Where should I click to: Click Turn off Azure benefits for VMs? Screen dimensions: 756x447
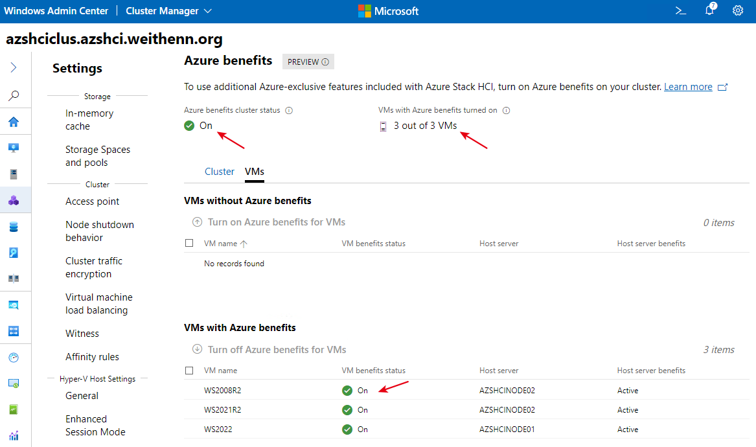277,350
